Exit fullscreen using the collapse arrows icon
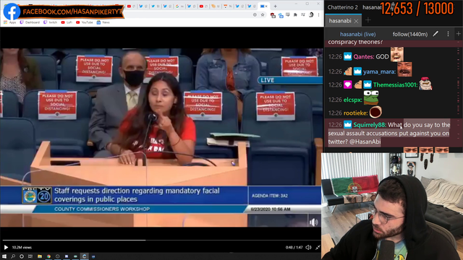This screenshot has width=463, height=260. pos(318,247)
